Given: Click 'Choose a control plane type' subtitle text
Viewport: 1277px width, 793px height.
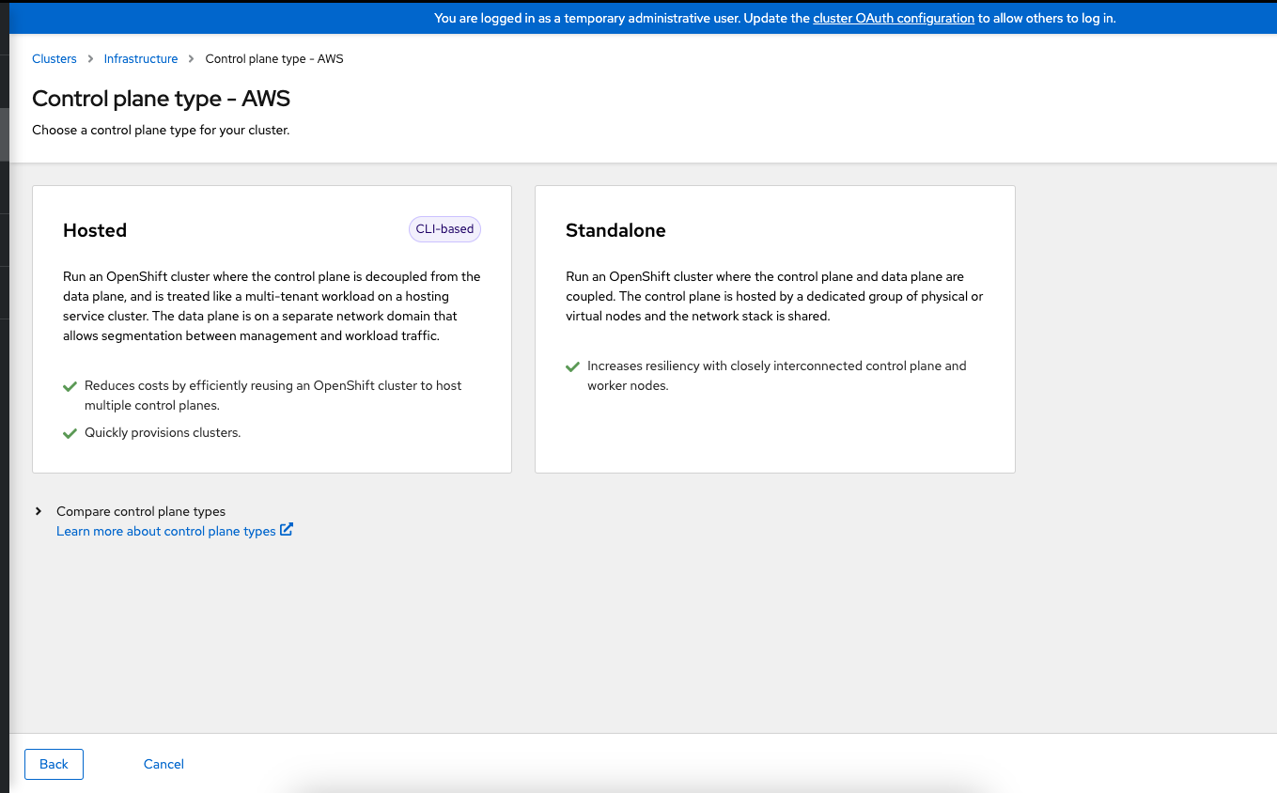Looking at the screenshot, I should coord(161,130).
